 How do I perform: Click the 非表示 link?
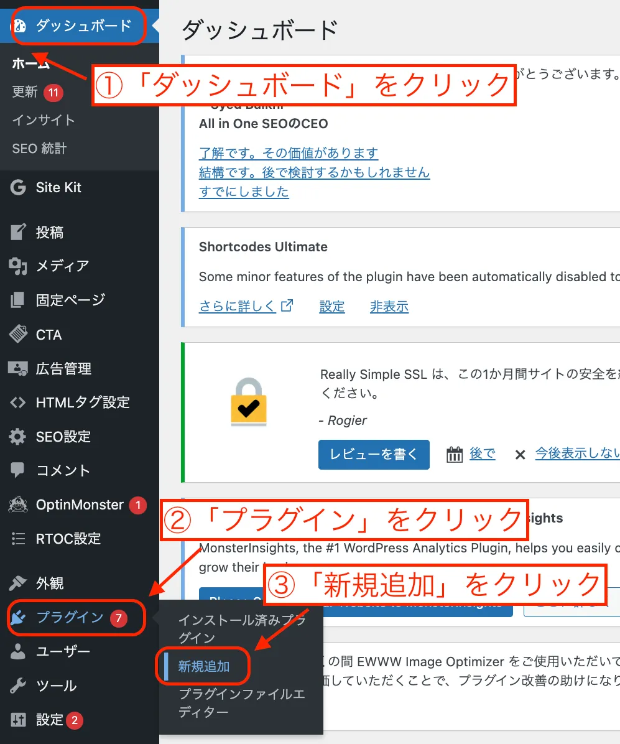coord(389,306)
